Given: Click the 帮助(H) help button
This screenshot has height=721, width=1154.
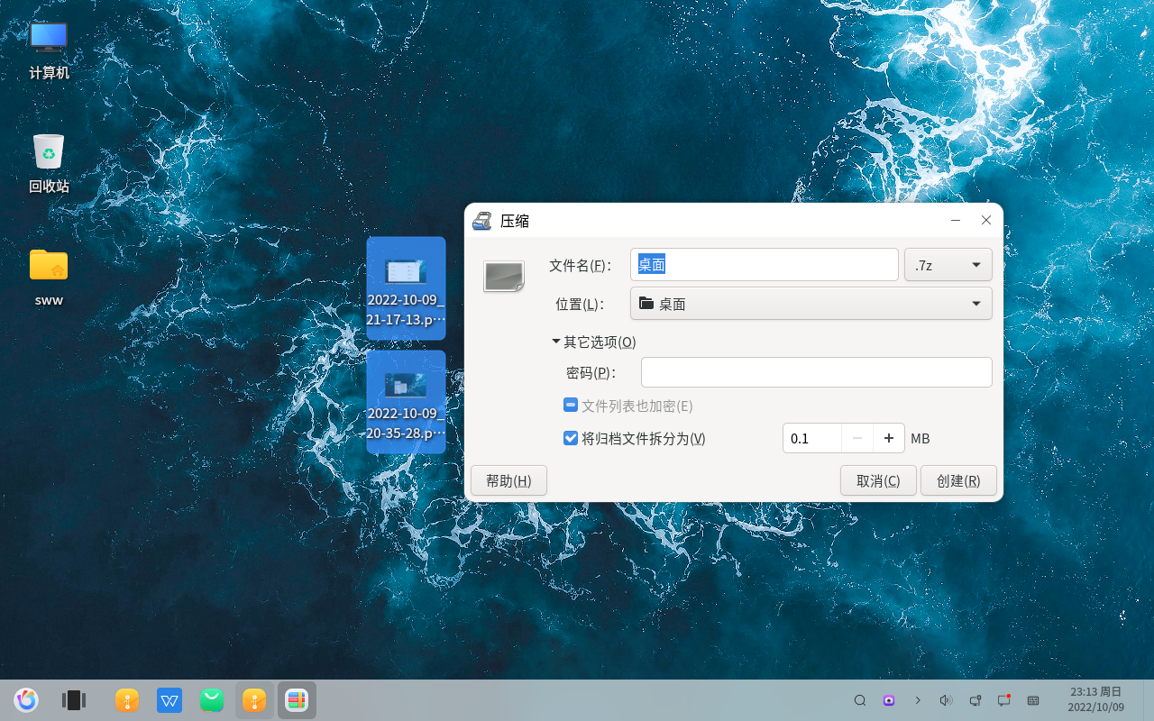Looking at the screenshot, I should [x=508, y=480].
